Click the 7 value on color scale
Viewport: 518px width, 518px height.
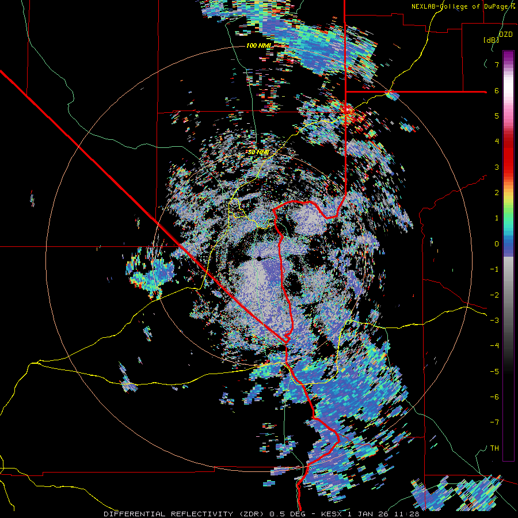[x=497, y=64]
